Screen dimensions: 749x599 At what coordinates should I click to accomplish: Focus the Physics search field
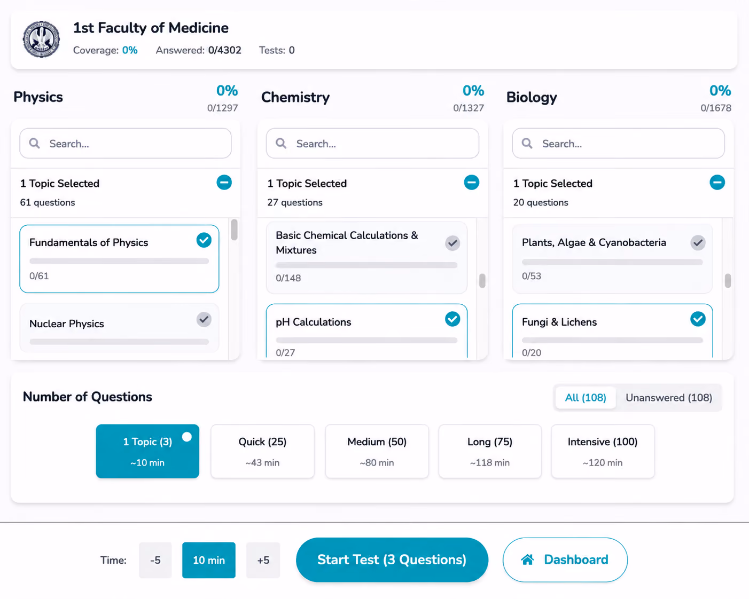(126, 143)
